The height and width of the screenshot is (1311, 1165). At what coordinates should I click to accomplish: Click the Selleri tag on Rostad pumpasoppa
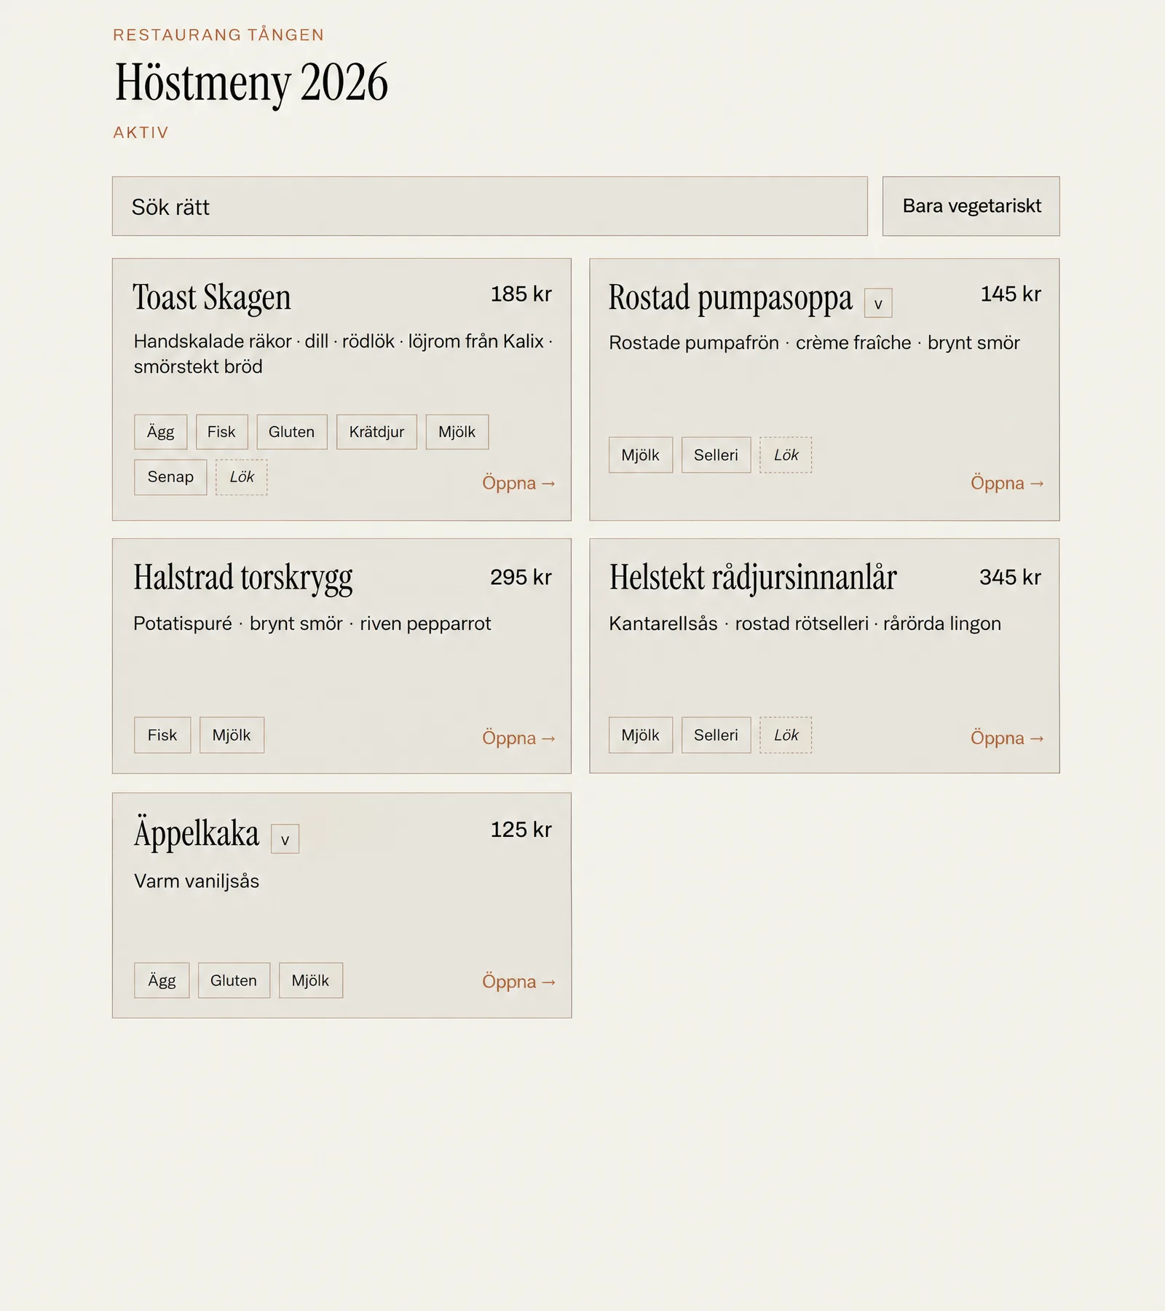716,455
